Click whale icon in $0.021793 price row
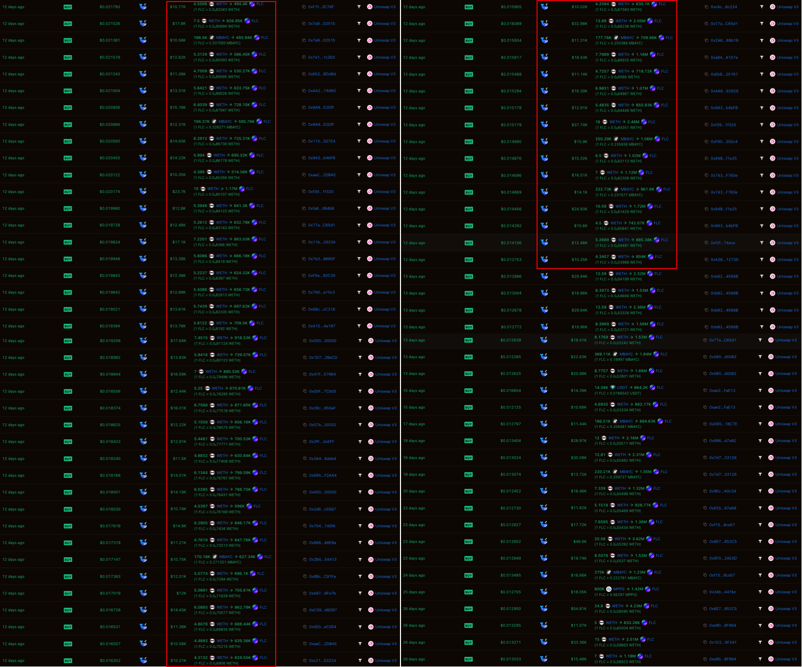 click(x=143, y=7)
